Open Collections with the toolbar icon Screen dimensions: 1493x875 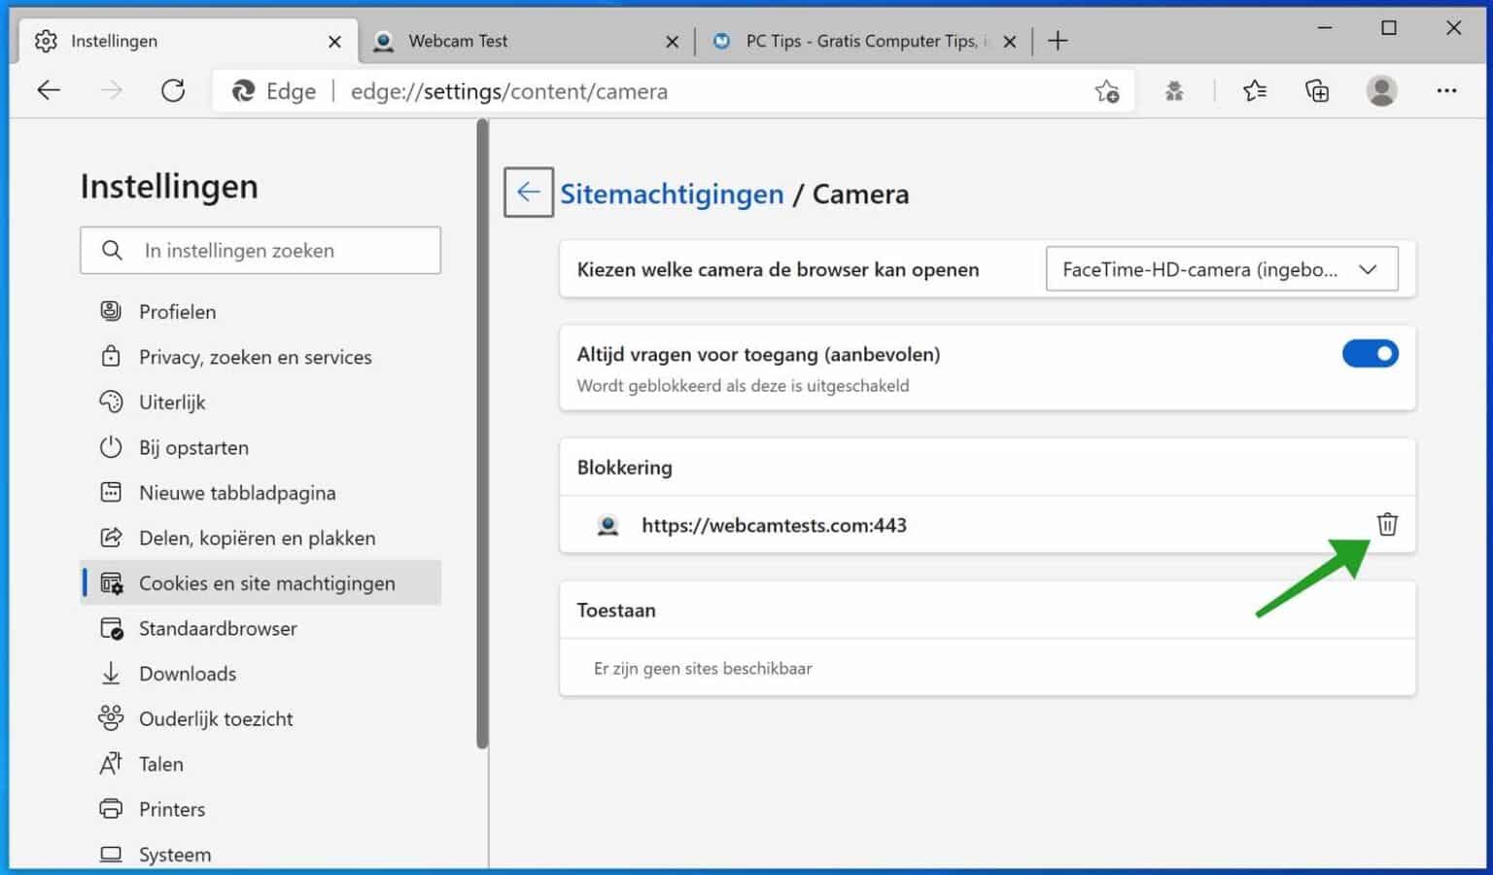pos(1317,90)
